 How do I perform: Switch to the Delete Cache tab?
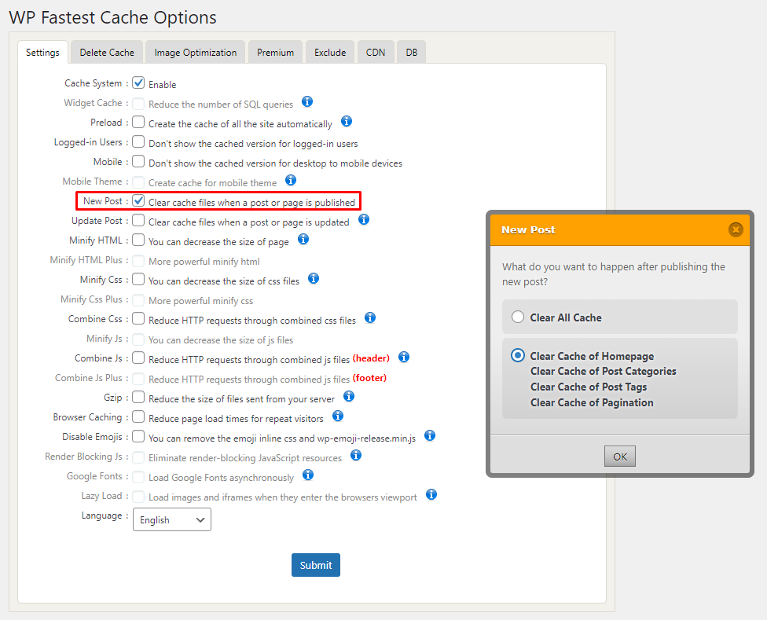coord(106,52)
